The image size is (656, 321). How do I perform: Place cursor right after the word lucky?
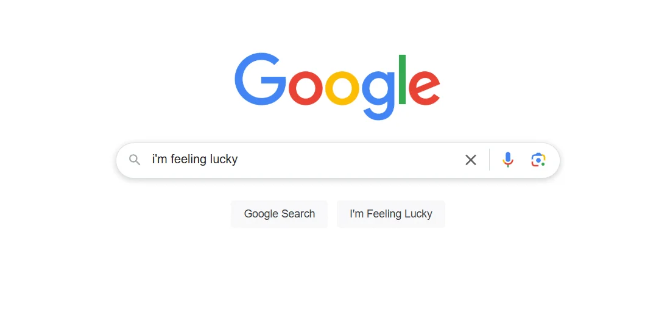239,160
